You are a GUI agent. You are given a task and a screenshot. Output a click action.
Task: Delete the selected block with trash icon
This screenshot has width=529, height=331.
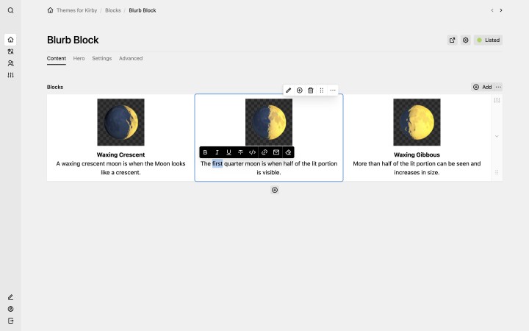click(311, 90)
